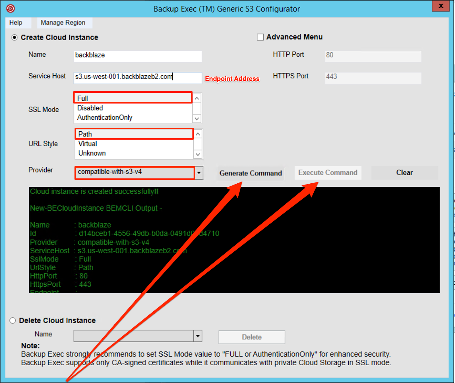Image resolution: width=455 pixels, height=383 pixels.
Task: Enable the Advanced Menu checkbox
Action: point(260,37)
